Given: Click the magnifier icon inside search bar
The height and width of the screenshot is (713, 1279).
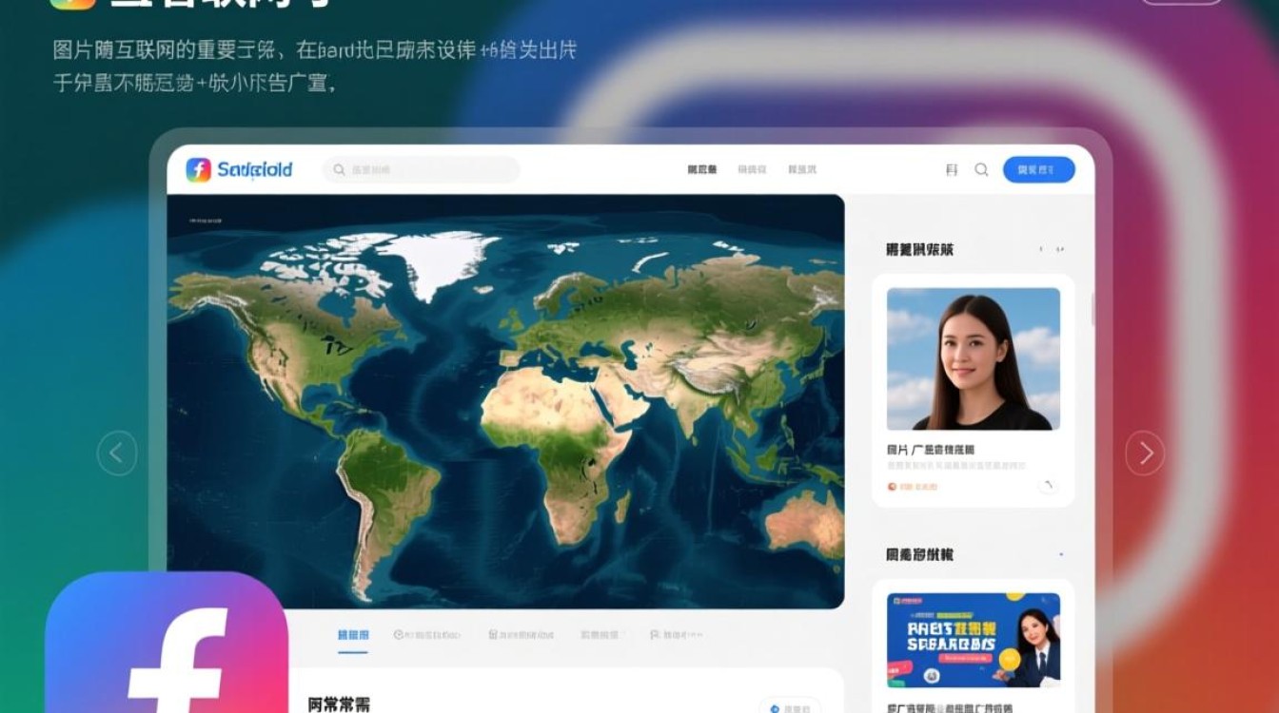Looking at the screenshot, I should [x=339, y=170].
